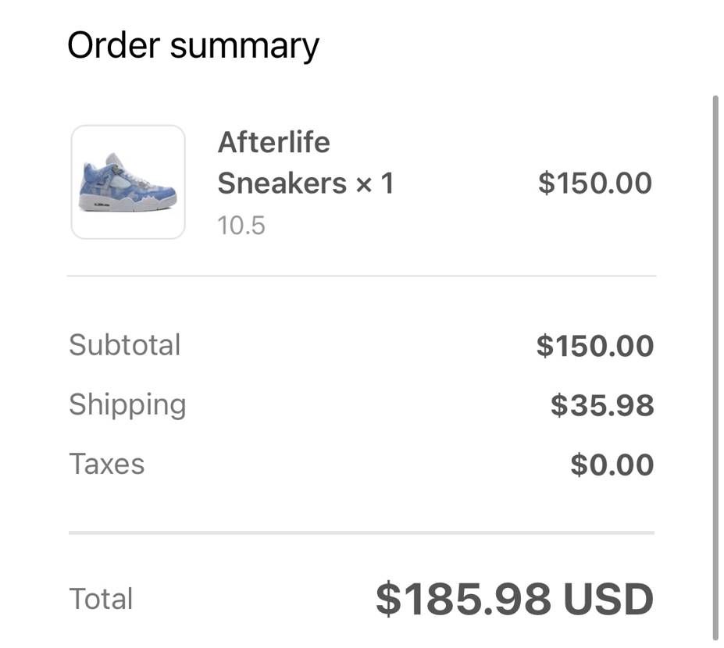
Task: Click the word 'summary' in the heading
Action: point(244,46)
